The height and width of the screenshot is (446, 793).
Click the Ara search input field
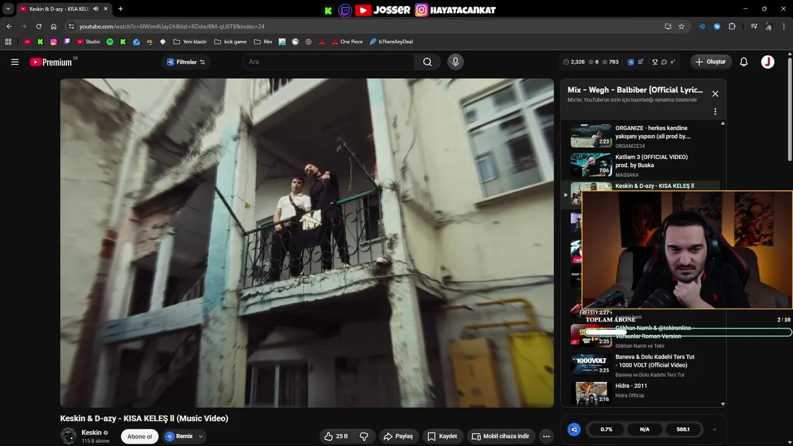point(328,62)
